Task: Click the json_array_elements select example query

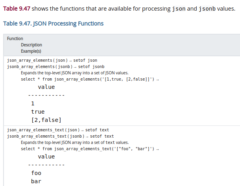Action: coord(89,79)
